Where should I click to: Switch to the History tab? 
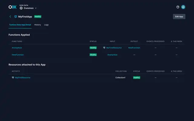point(38,25)
